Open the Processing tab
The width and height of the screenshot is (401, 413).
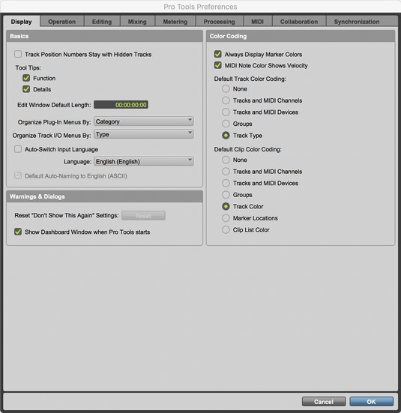(219, 21)
